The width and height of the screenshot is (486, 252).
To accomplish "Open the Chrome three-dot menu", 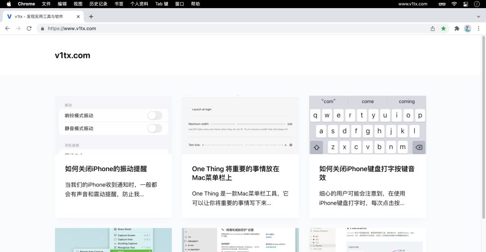I will click(x=478, y=28).
